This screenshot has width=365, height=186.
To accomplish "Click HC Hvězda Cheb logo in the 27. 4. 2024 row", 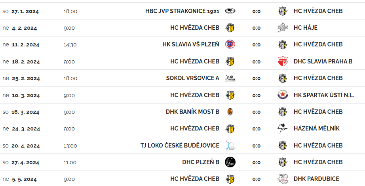I will click(x=283, y=162).
